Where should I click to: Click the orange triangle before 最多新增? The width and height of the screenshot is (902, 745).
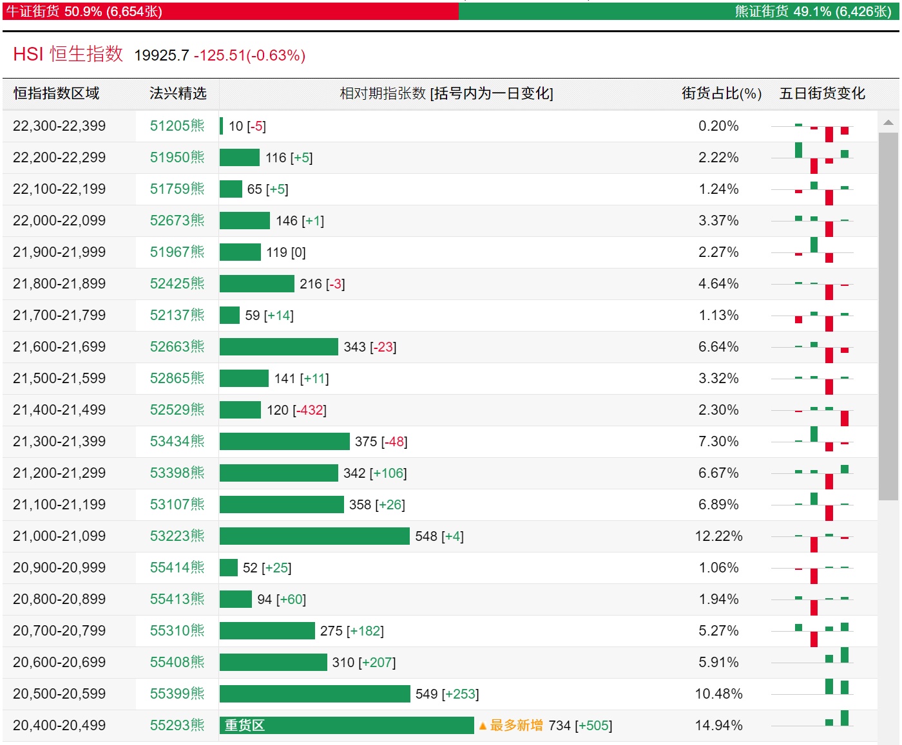pos(483,726)
